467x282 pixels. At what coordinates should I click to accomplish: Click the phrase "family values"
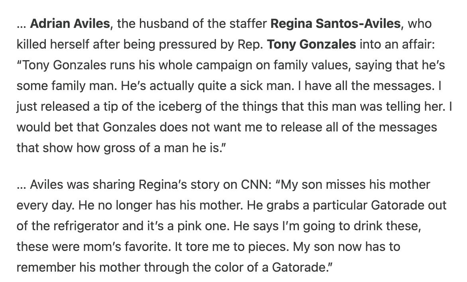(x=303, y=65)
